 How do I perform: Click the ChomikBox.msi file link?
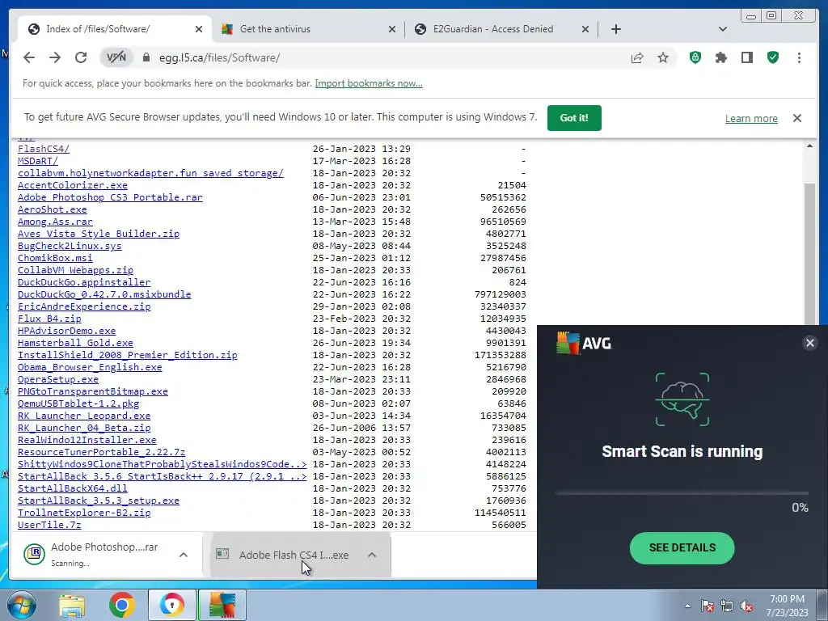click(x=55, y=258)
